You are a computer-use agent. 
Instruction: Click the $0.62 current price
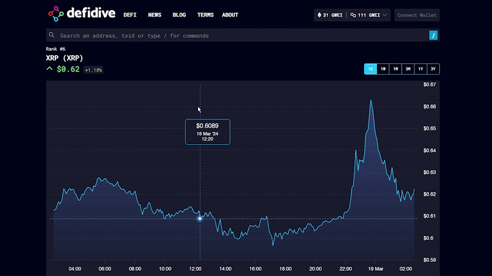[x=68, y=69]
